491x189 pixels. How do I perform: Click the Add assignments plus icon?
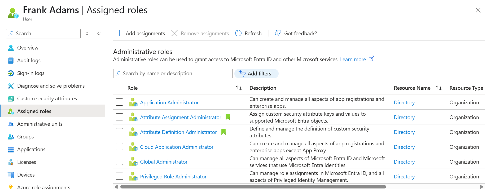[x=120, y=33]
